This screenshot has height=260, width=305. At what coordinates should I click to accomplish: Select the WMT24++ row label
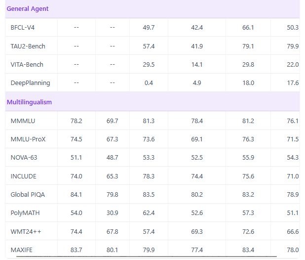[x=24, y=231]
